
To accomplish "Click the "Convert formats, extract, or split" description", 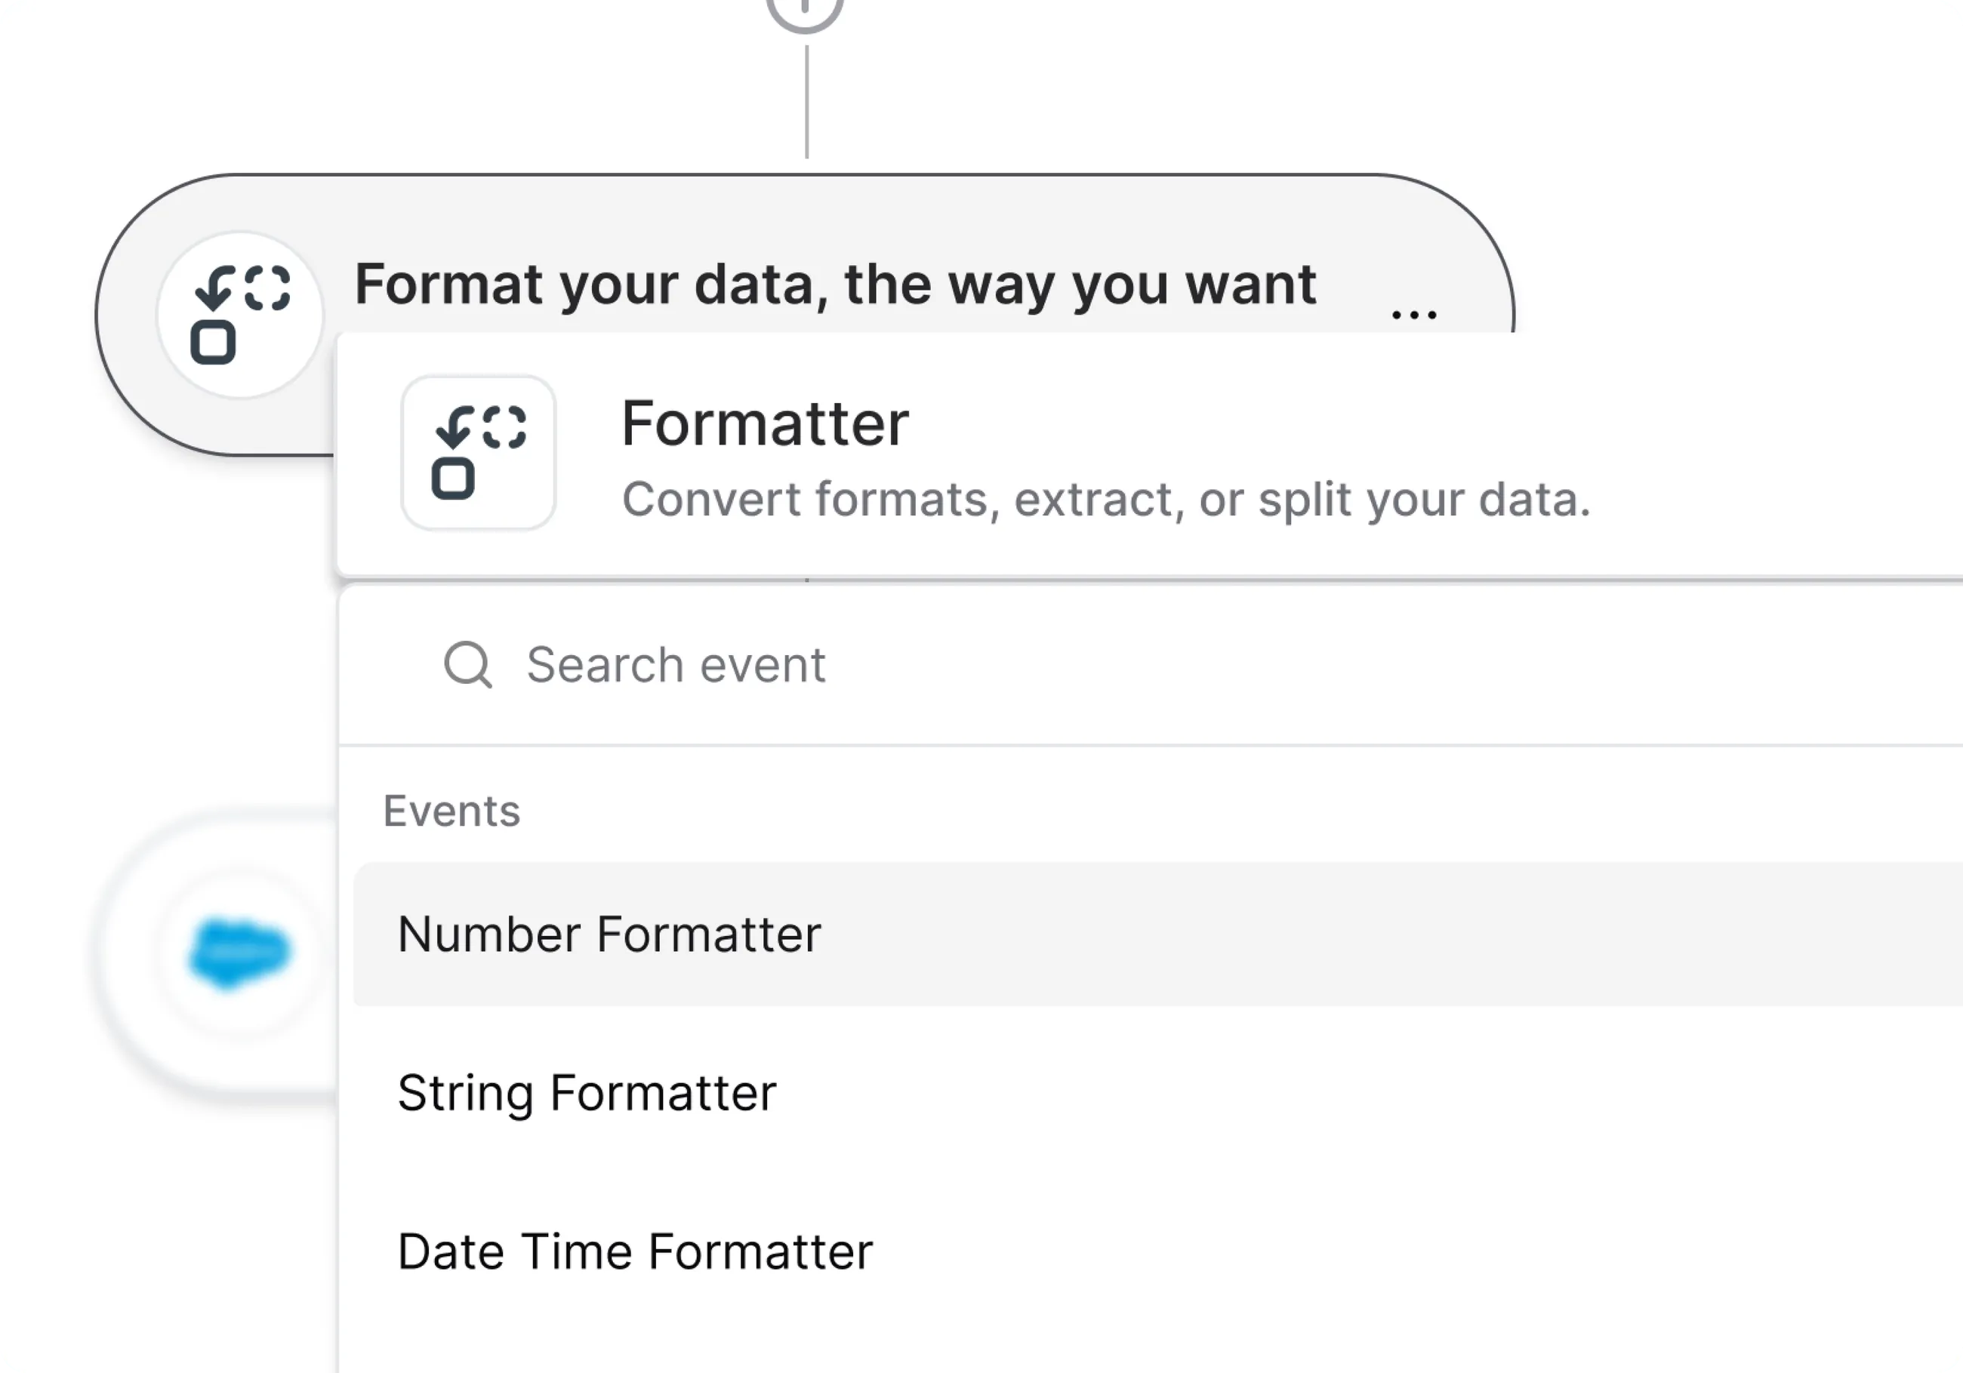I will (x=1105, y=499).
